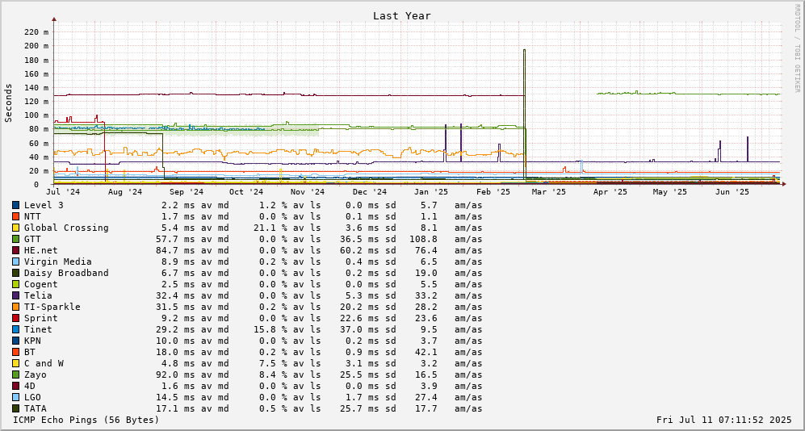Click the GTT median value '57.7 ms'

[175, 239]
